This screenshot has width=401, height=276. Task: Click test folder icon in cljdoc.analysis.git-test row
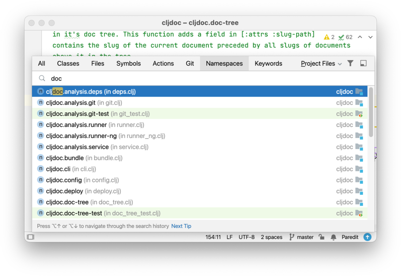tap(359, 114)
